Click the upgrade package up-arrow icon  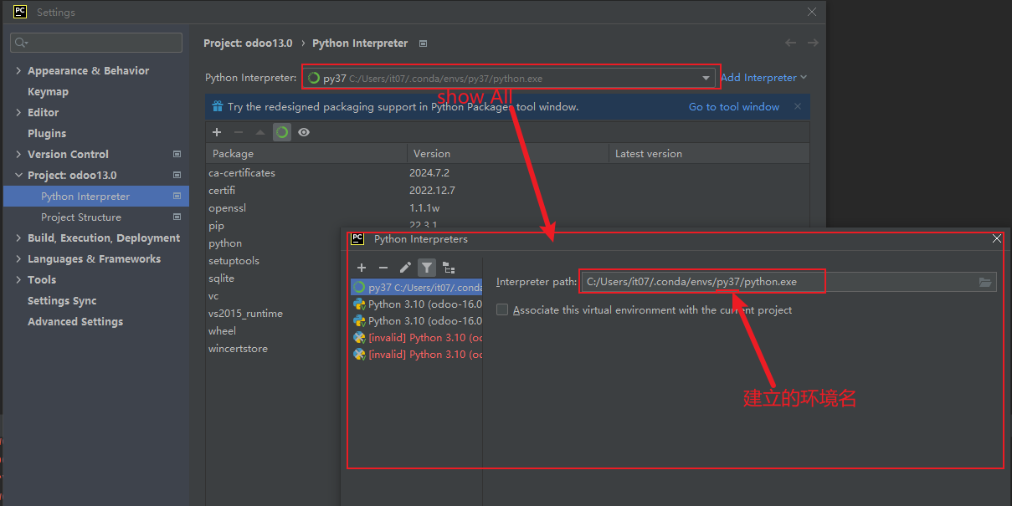tap(260, 132)
